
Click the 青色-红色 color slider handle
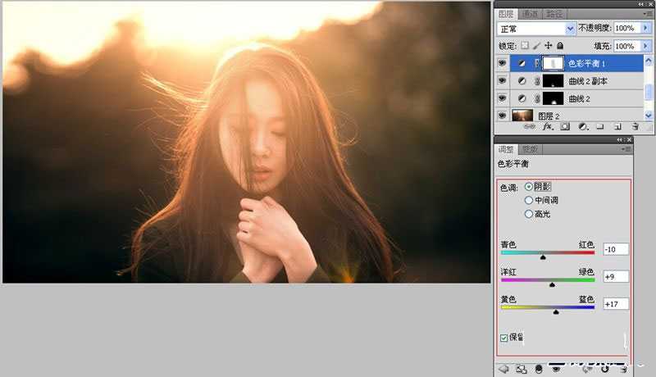(x=543, y=257)
